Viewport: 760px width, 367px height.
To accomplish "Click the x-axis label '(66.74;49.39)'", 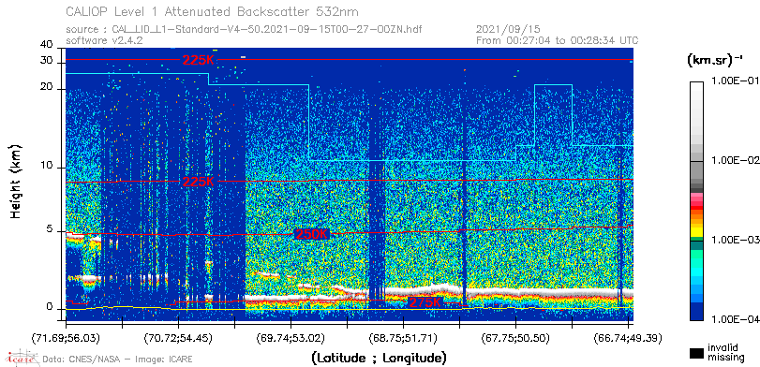I will (628, 337).
